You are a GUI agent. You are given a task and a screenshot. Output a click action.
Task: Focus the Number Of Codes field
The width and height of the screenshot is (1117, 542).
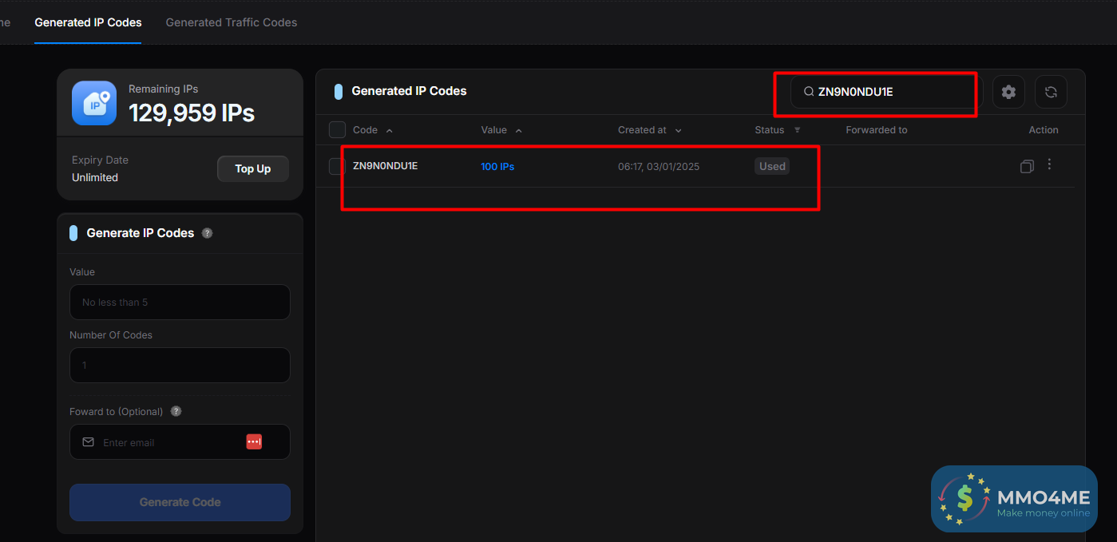click(180, 365)
